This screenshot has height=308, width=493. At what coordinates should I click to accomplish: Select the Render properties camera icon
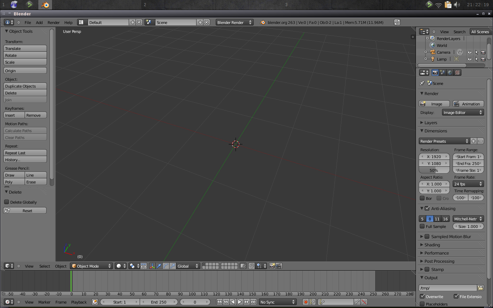[435, 72]
